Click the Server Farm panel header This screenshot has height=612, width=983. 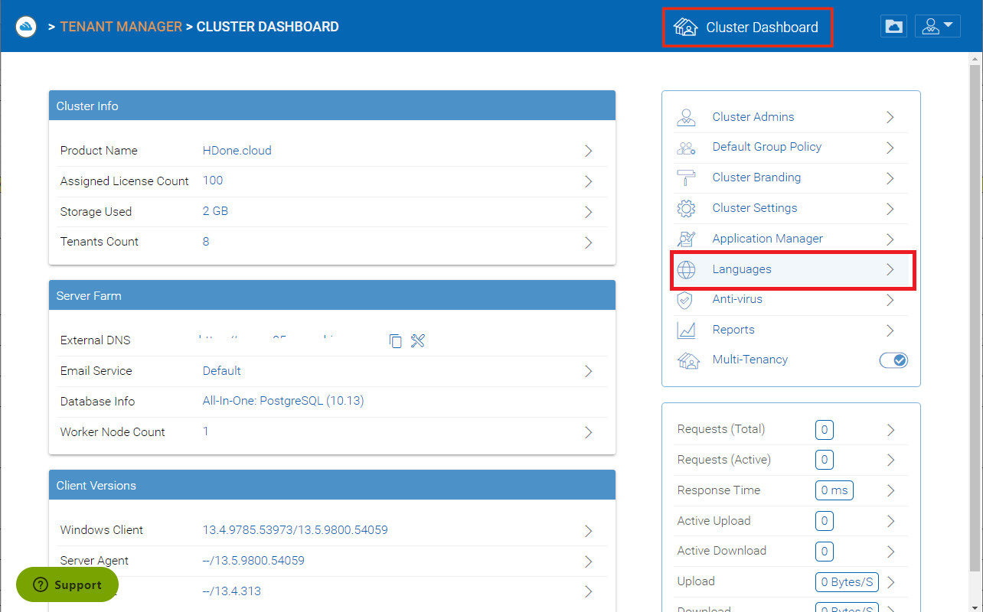tap(332, 295)
